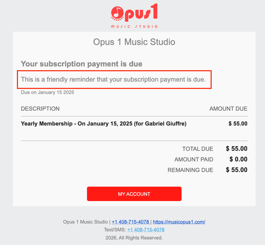Open the MY ACCOUNT button
Viewport: 265px width, 245px height.
click(x=134, y=194)
